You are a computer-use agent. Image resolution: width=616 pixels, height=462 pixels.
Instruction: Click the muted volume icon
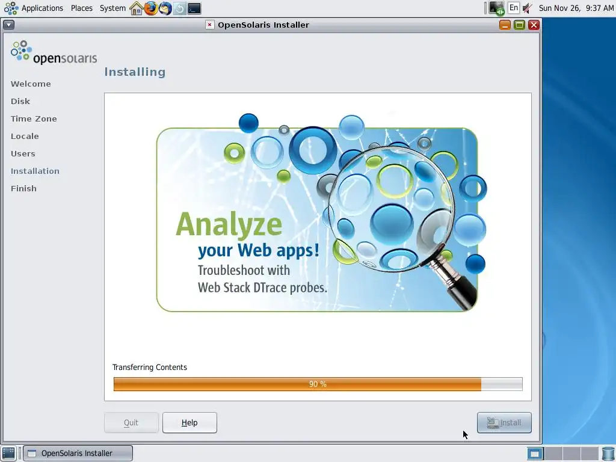[x=527, y=8]
